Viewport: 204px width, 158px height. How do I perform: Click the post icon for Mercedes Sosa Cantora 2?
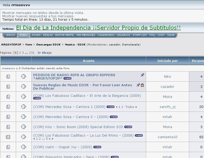[x=24, y=117]
